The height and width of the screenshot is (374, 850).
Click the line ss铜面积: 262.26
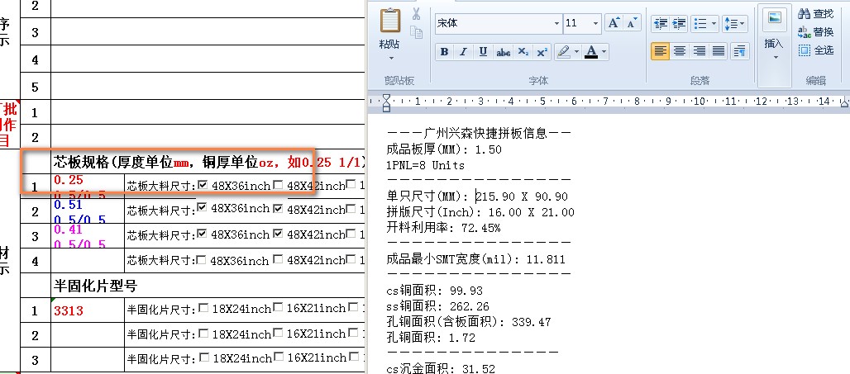437,306
